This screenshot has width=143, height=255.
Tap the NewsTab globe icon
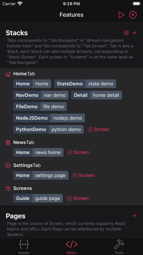coord(8,143)
